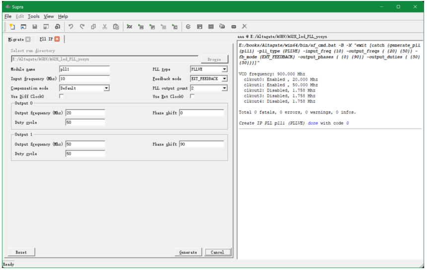Click the Module name input field
Viewport: 427px width, 270px height.
click(x=84, y=69)
